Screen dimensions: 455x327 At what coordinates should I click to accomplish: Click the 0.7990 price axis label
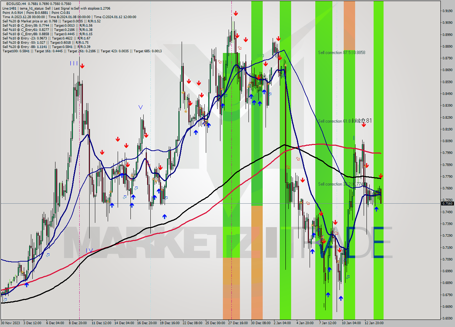pyautogui.click(x=447, y=153)
